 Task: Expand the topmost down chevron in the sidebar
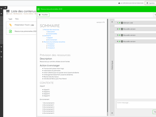click(1, 8)
